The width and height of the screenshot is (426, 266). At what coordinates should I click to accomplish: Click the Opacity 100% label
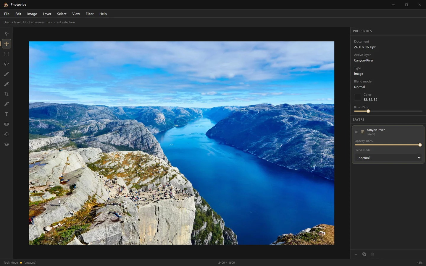pos(364,141)
